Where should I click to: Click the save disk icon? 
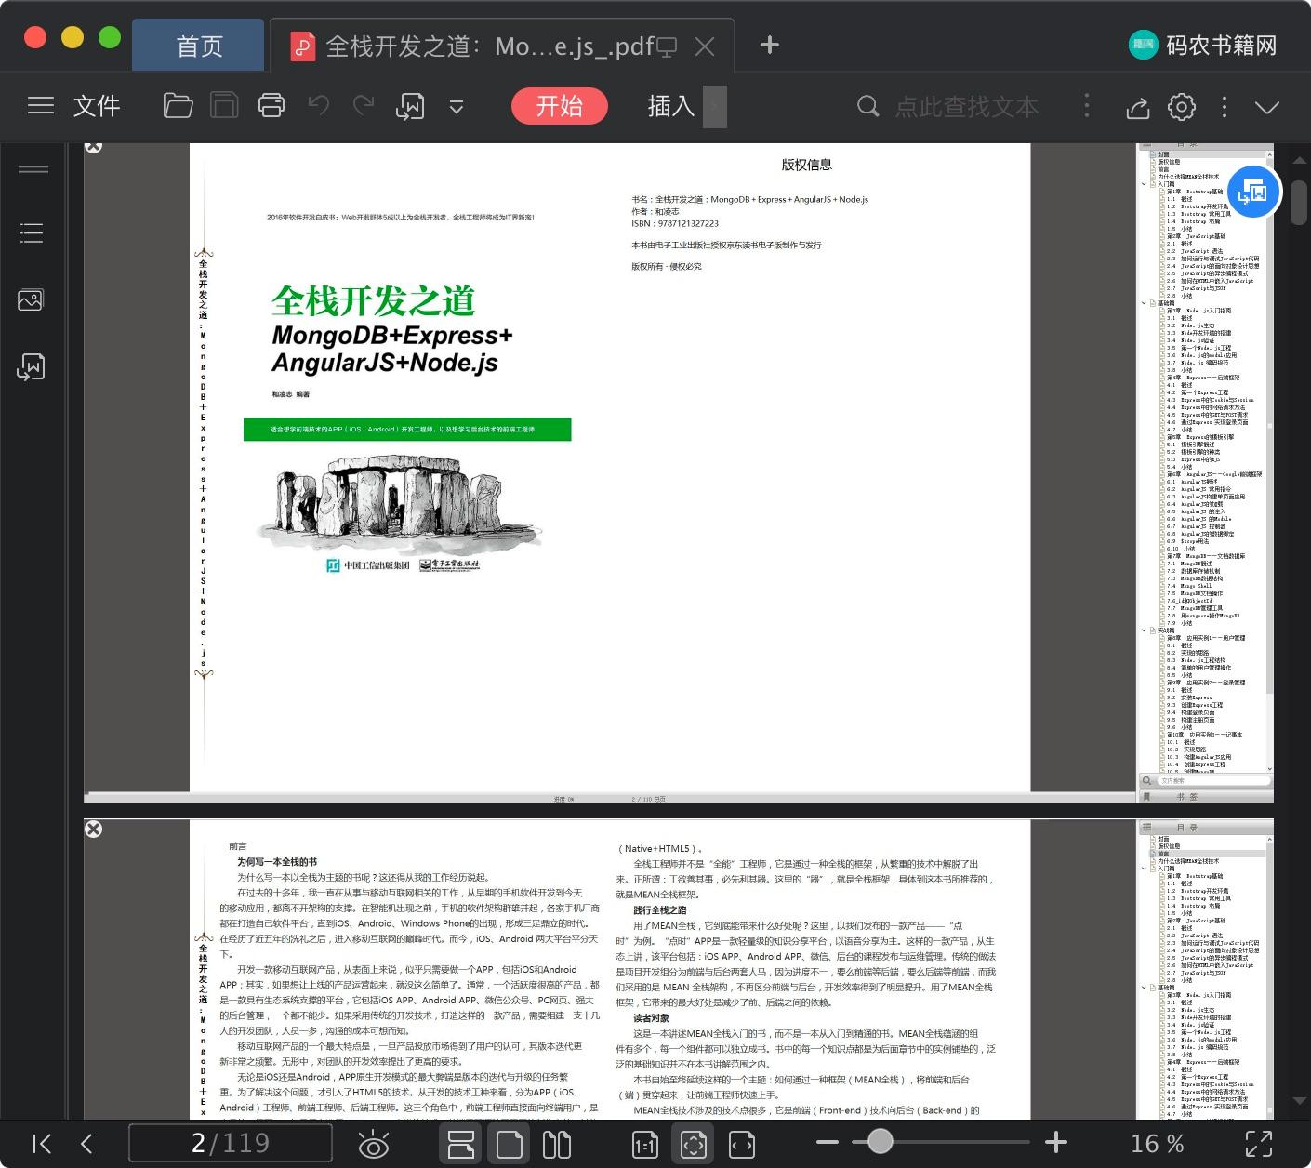tap(224, 106)
